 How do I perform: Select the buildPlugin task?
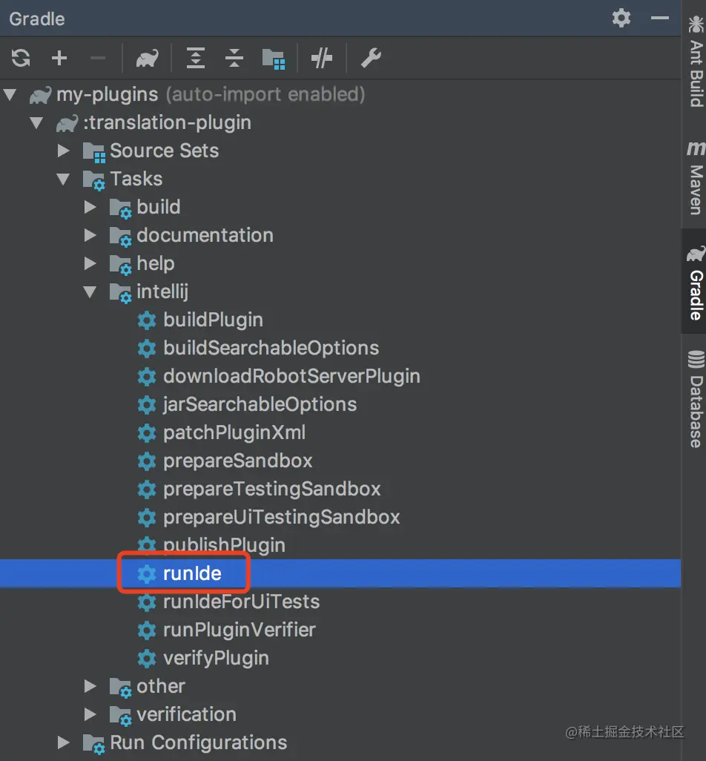pyautogui.click(x=213, y=320)
